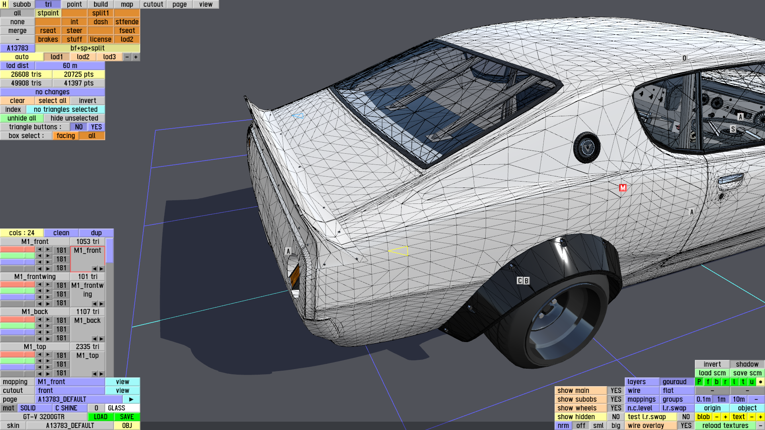Click M1_front swatch right arrow

101,269
